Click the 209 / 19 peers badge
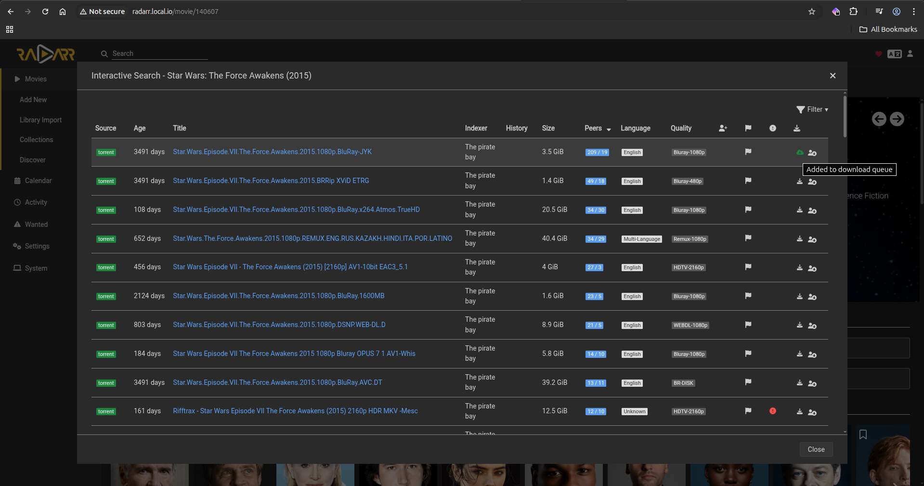The width and height of the screenshot is (924, 486). coord(597,152)
